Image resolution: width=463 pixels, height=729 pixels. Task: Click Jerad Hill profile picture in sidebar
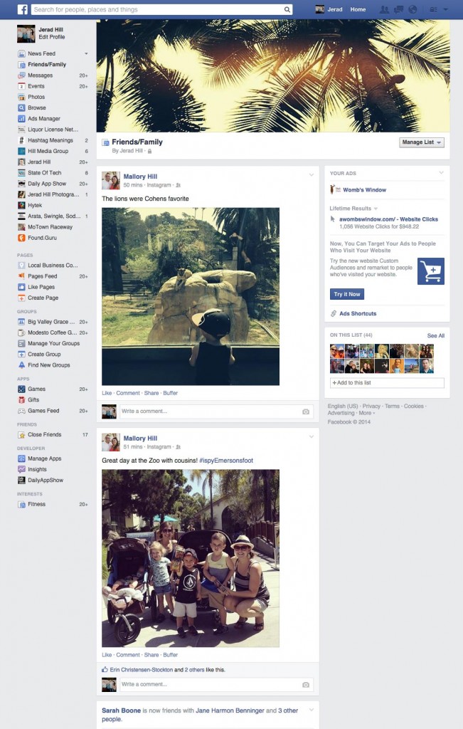[26, 34]
